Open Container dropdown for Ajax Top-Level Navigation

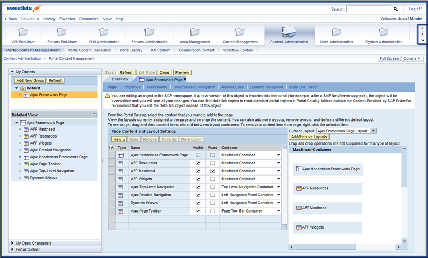tap(278, 187)
